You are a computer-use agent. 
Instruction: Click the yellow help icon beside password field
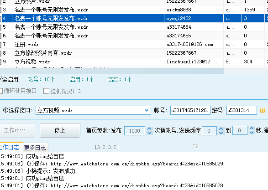coord(263,110)
